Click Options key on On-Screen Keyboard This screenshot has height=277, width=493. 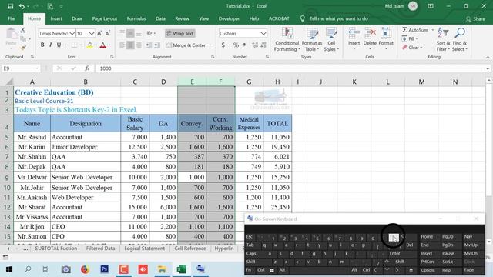[x=428, y=270]
